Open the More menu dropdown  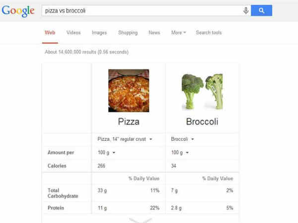(x=178, y=33)
